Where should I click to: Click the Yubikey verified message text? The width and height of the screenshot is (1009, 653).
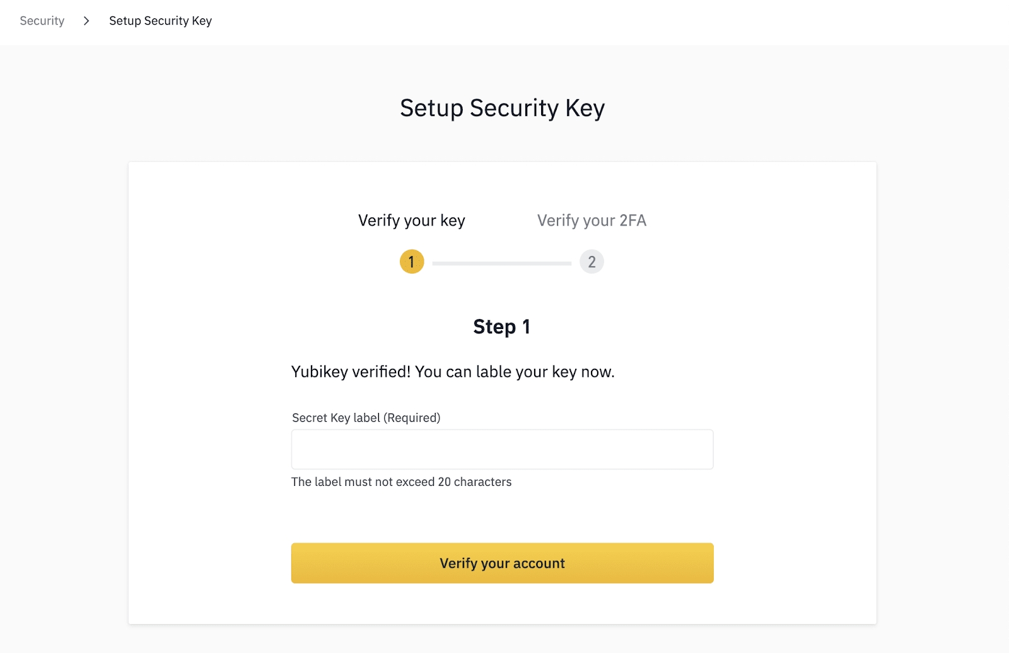point(453,372)
